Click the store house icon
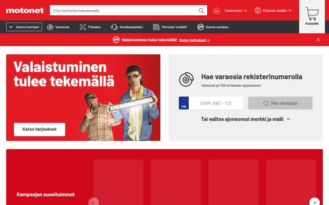The width and height of the screenshot is (329, 205). (216, 10)
